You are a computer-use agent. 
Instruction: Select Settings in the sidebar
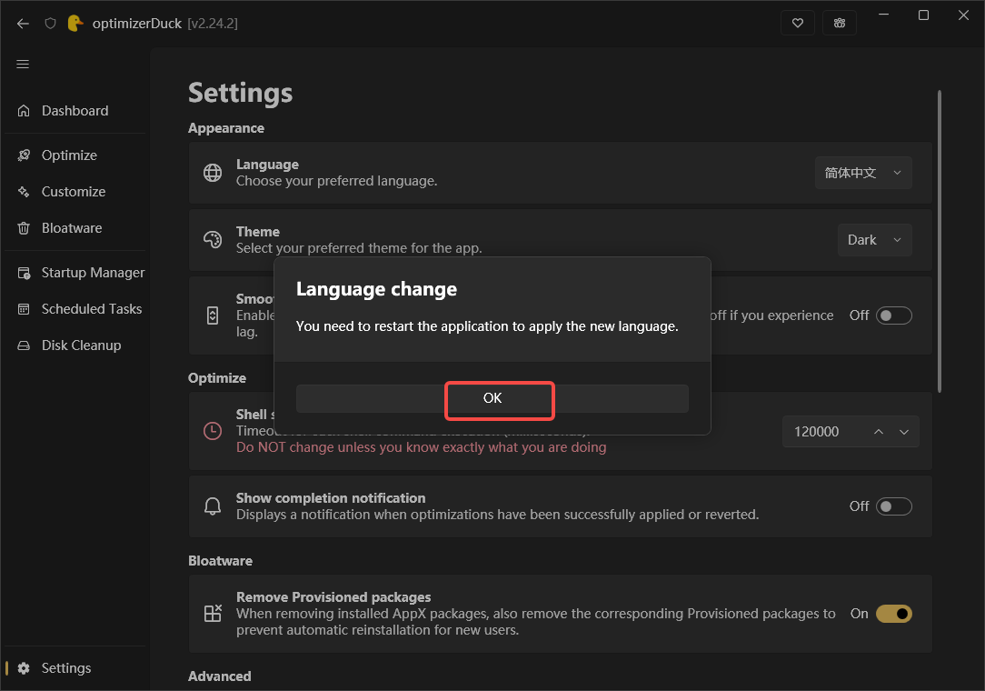75,668
